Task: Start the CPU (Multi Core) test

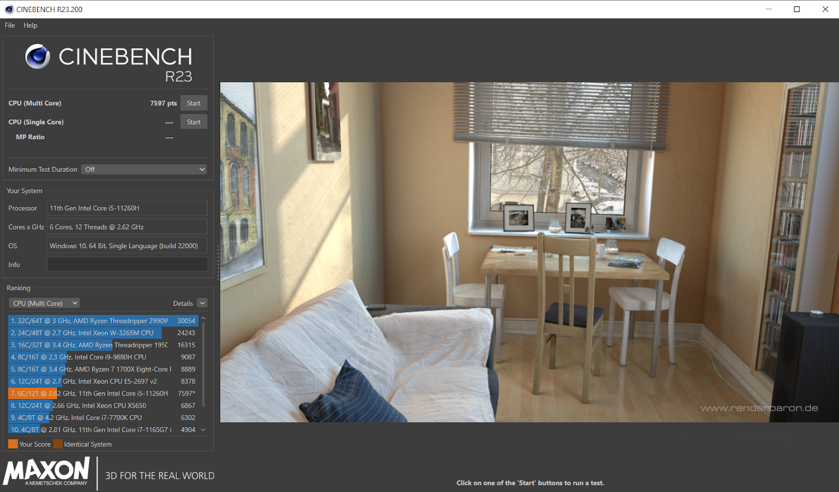Action: coord(193,103)
